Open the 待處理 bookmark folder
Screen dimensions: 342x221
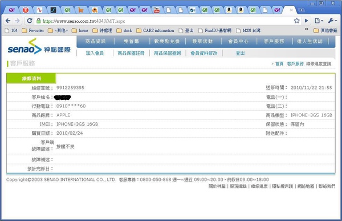[102, 30]
